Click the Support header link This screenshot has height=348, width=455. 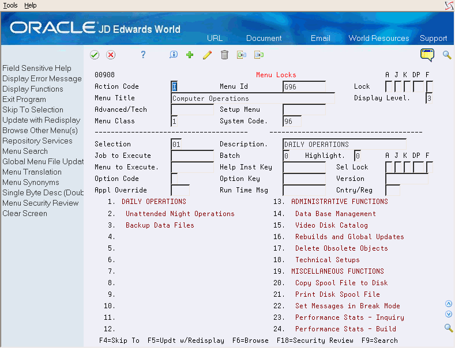point(433,38)
